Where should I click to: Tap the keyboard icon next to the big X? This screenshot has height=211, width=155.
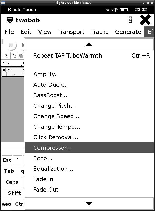pos(130,20)
